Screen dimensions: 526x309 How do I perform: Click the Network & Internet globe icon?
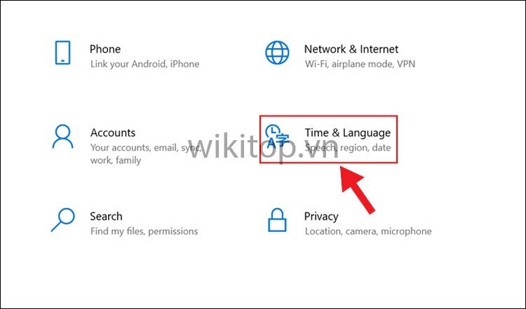pyautogui.click(x=277, y=53)
